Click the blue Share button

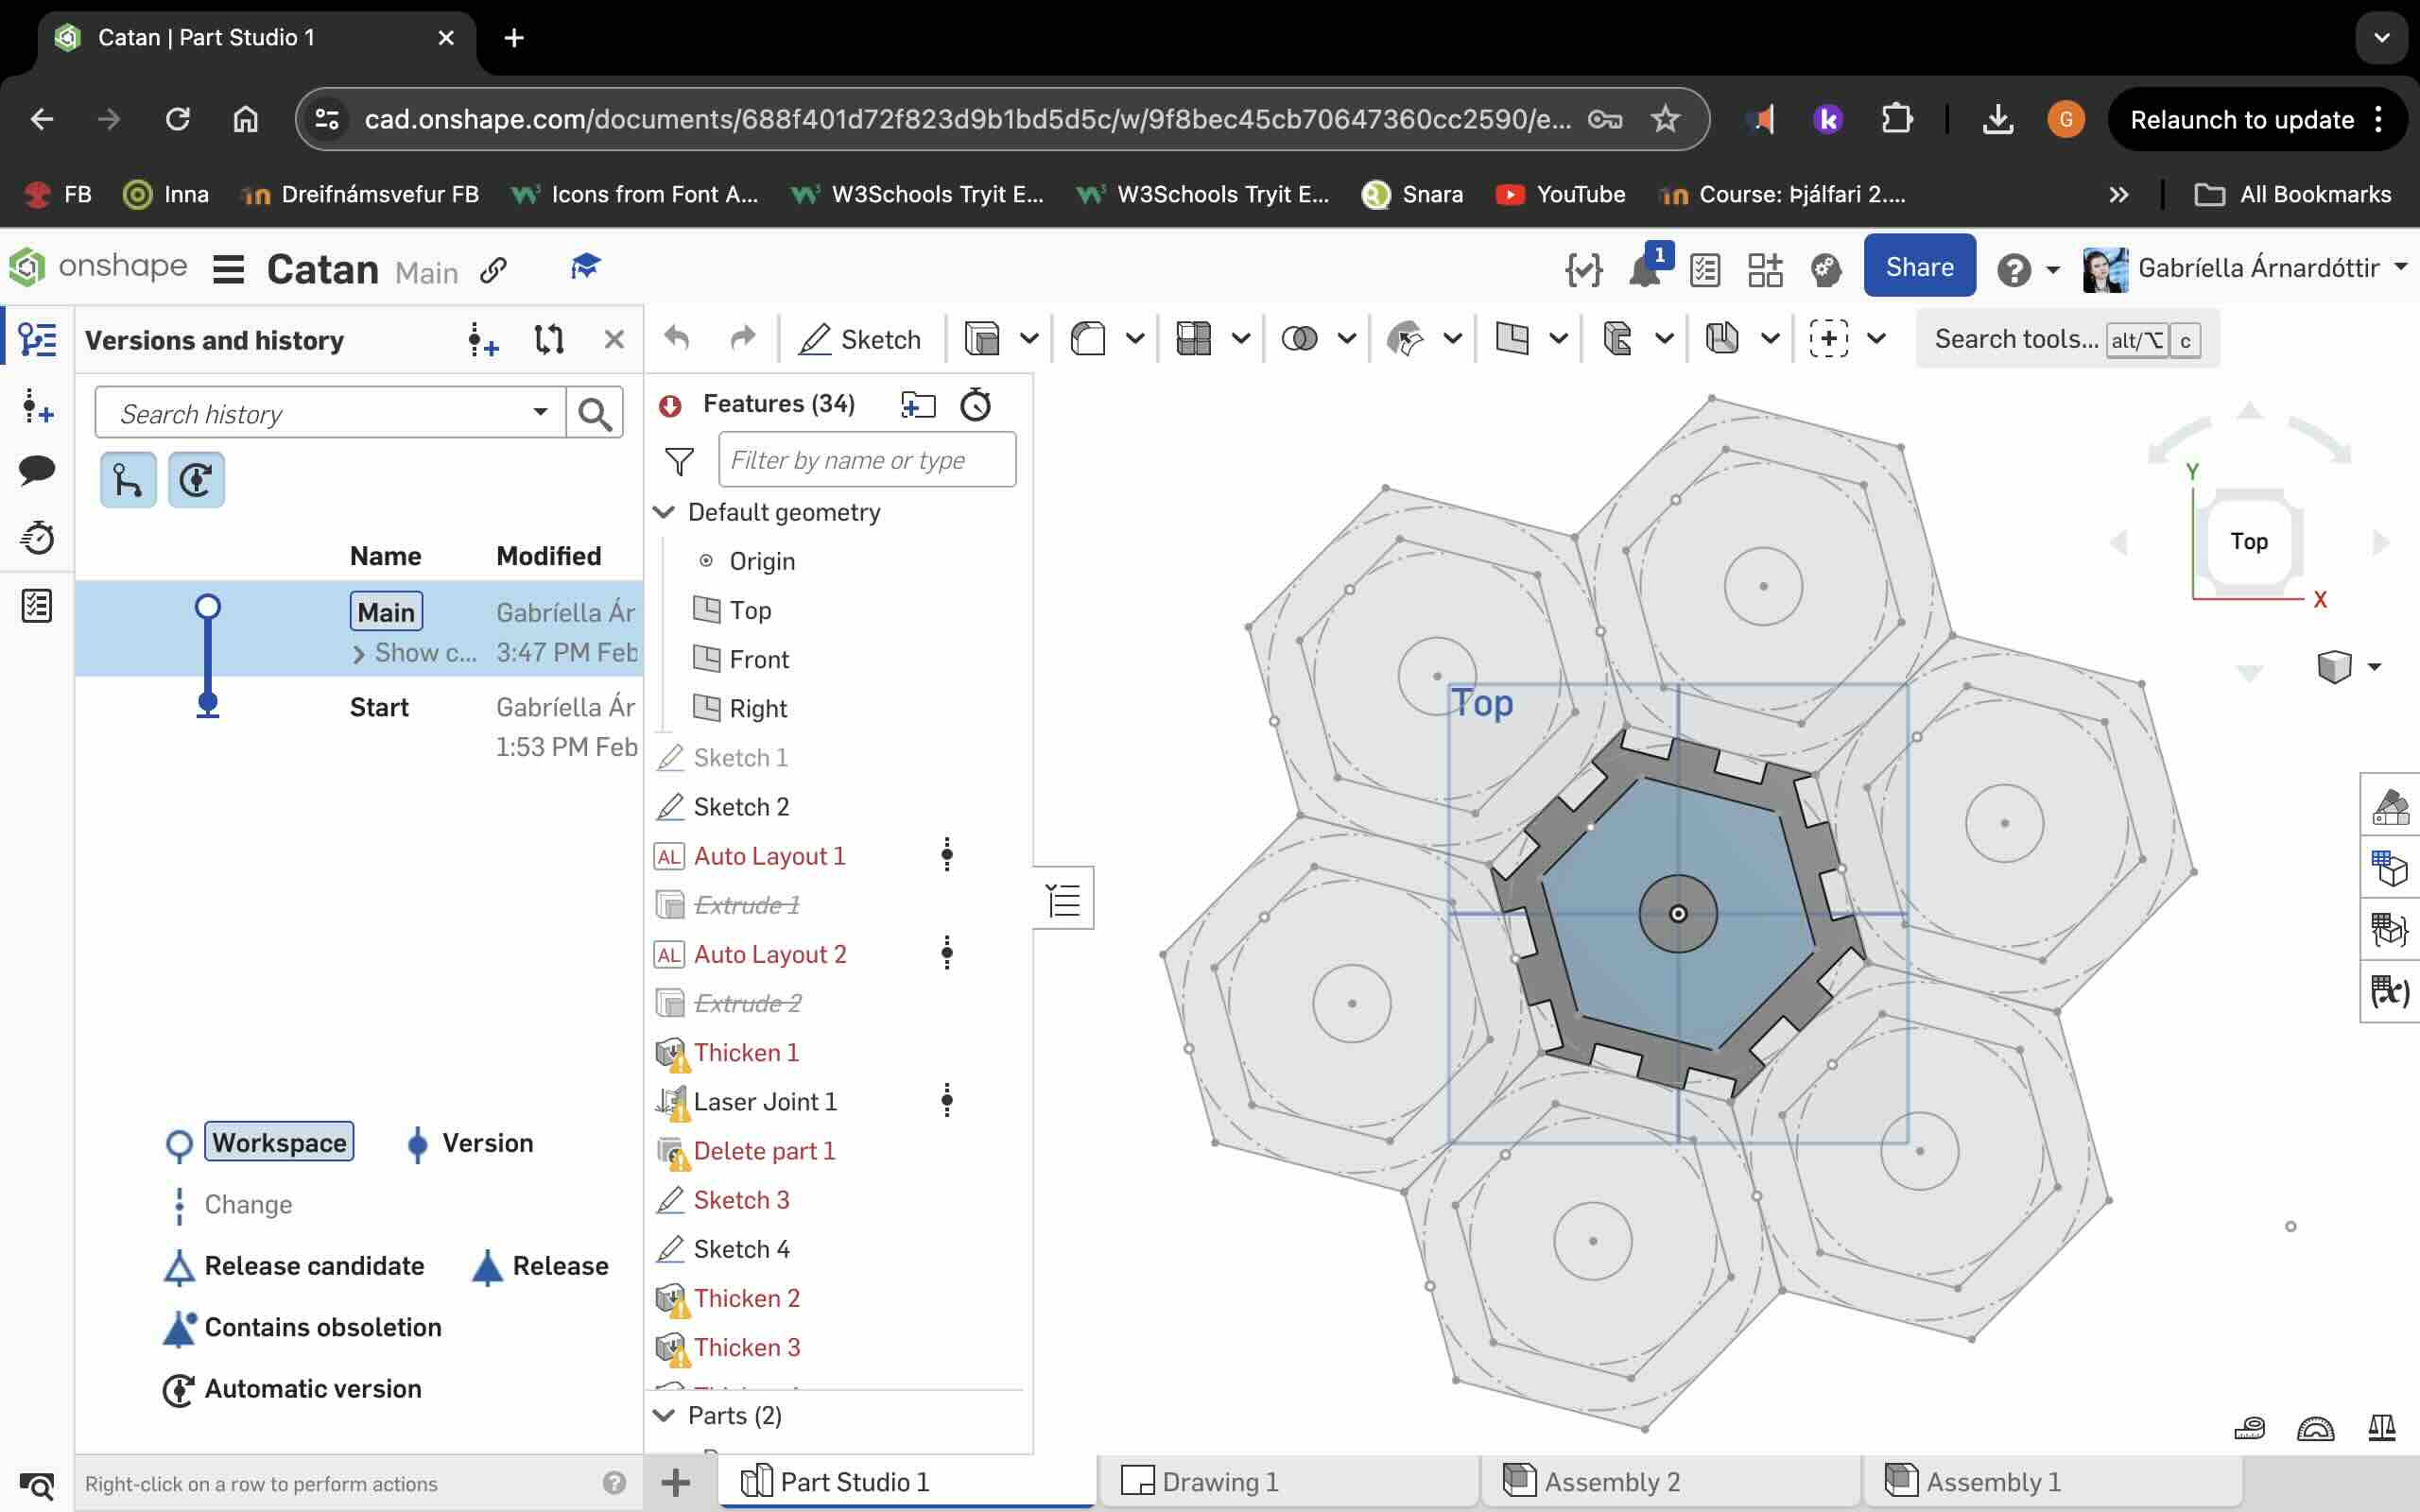click(1919, 267)
